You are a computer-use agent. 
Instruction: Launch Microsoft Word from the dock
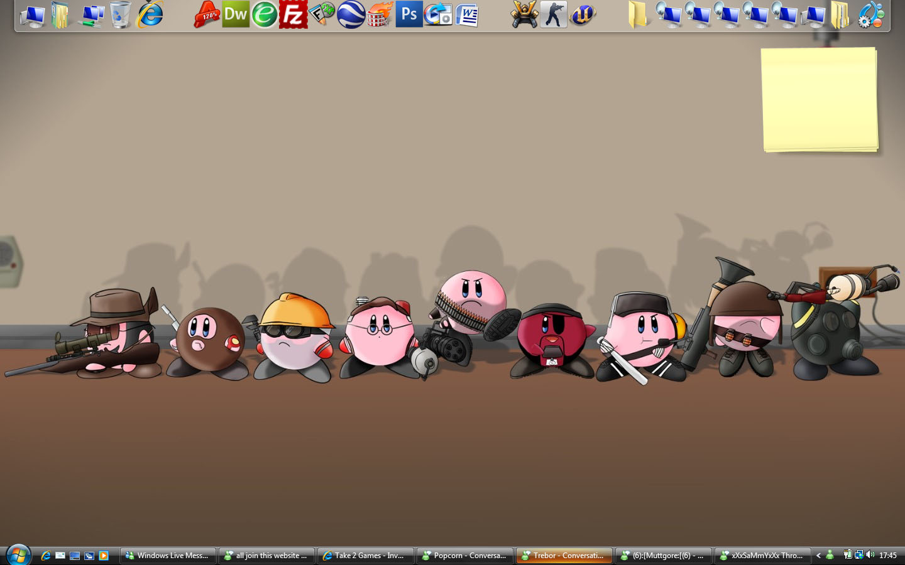point(467,14)
